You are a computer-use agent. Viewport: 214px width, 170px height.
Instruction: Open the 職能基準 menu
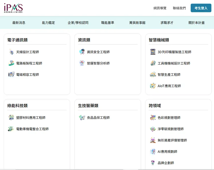pyautogui.click(x=108, y=23)
